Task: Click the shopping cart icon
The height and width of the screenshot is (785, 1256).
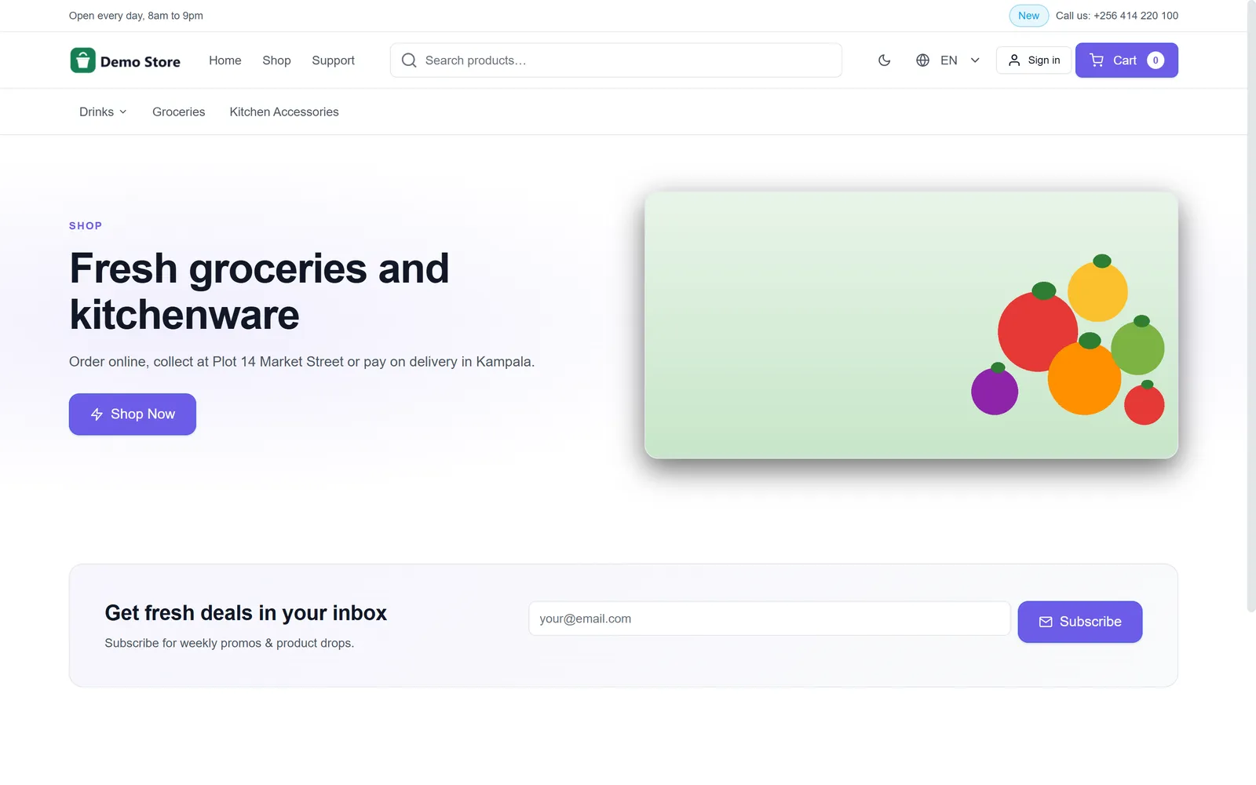Action: pos(1097,60)
